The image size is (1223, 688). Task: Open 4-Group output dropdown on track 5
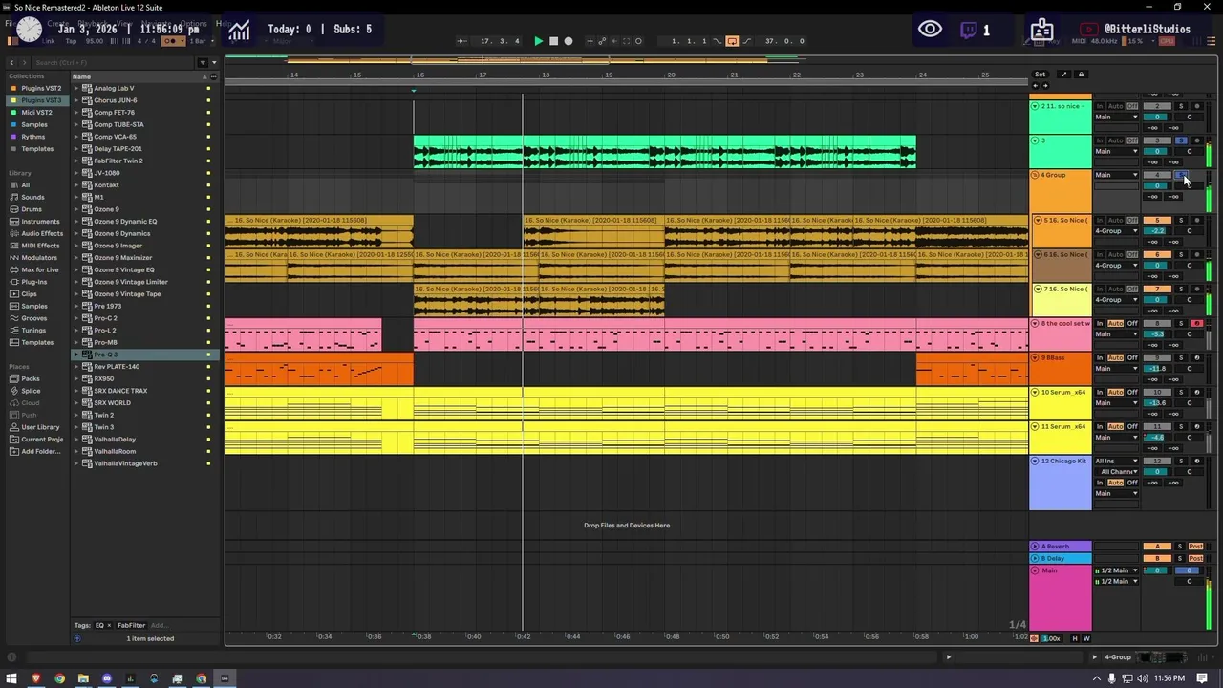coord(1116,231)
